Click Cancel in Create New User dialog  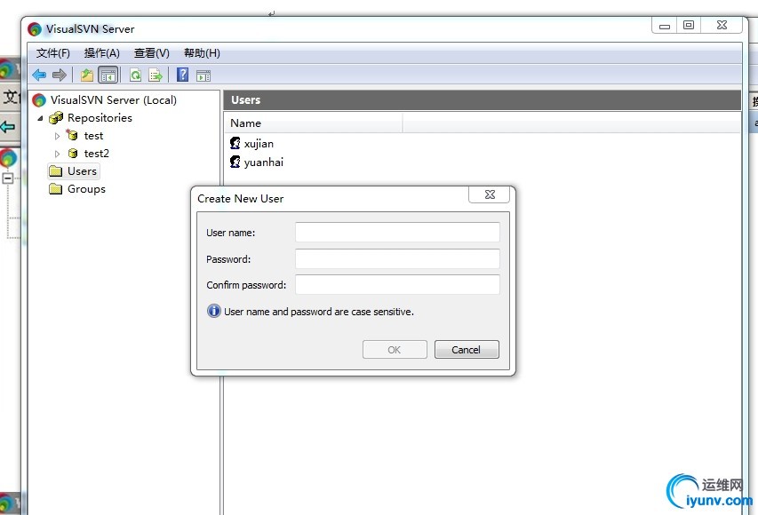pos(467,349)
